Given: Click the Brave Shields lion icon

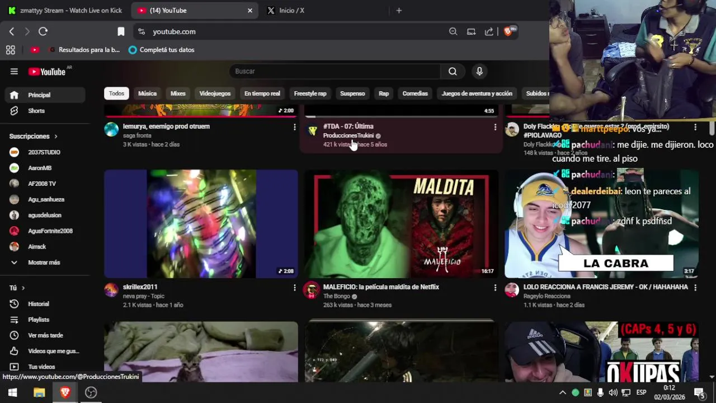Looking at the screenshot, I should (x=508, y=31).
